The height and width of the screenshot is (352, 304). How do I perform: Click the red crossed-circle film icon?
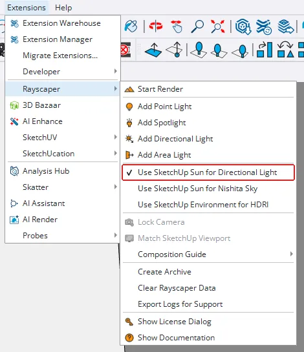coord(125,50)
